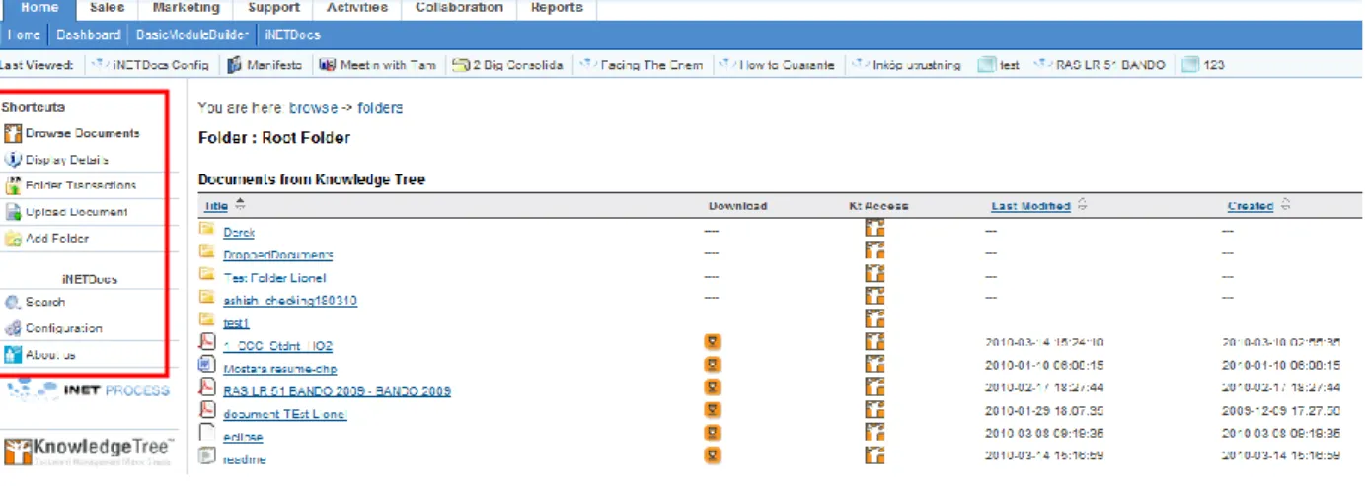Image resolution: width=1365 pixels, height=486 pixels.
Task: Open the test1 folder link
Action: 236,323
